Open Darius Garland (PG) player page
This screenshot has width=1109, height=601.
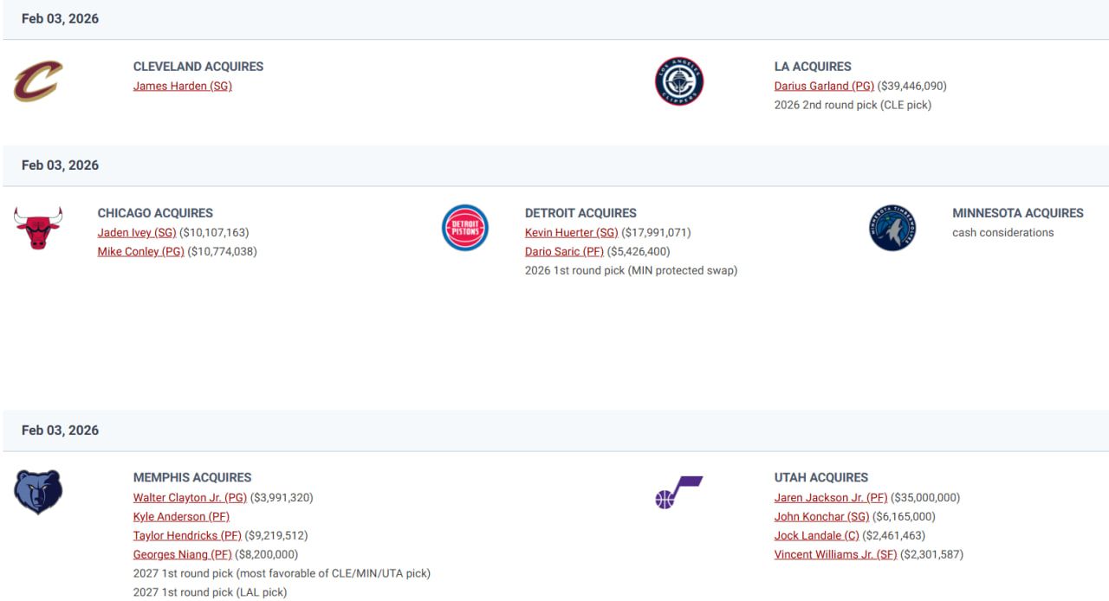824,86
